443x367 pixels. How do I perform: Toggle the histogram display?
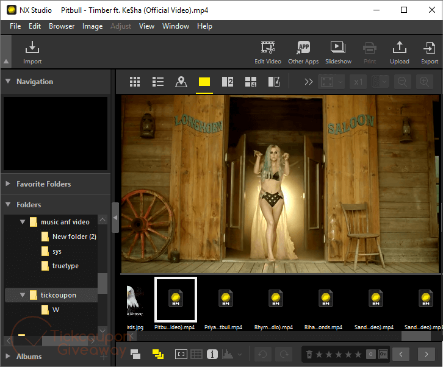coord(228,354)
